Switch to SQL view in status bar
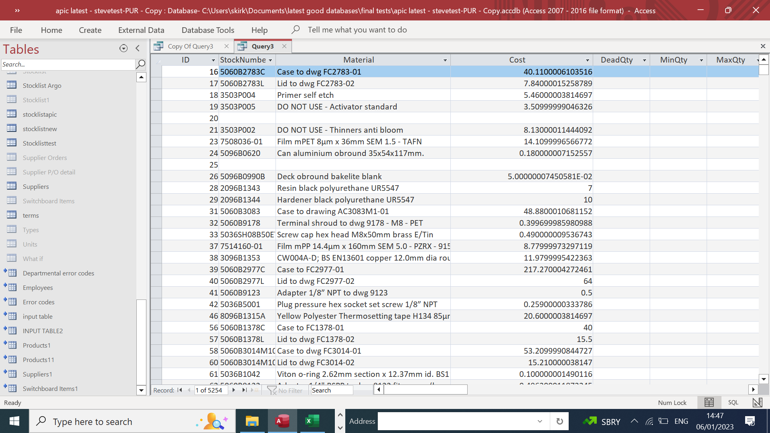 point(733,402)
